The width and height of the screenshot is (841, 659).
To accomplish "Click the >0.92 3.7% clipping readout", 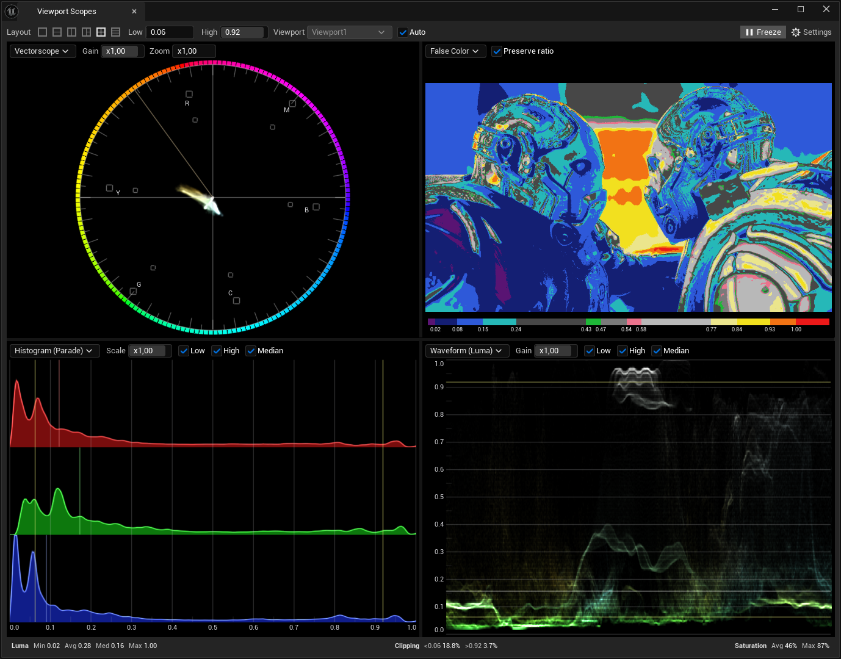I will [x=481, y=646].
